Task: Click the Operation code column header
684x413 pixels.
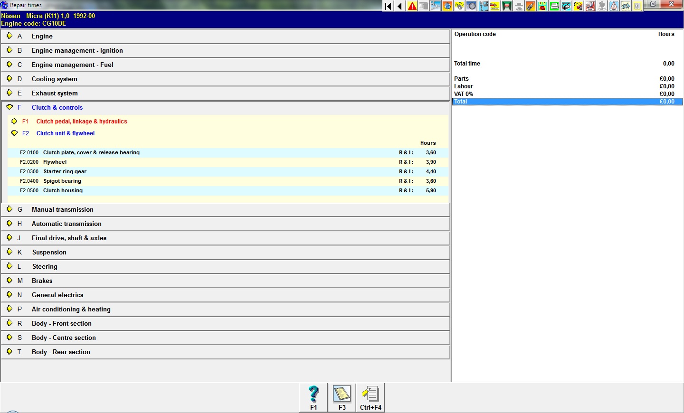Action: point(475,34)
